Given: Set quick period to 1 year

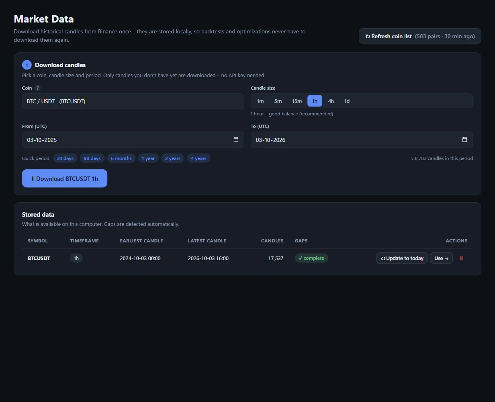Looking at the screenshot, I should [x=148, y=158].
